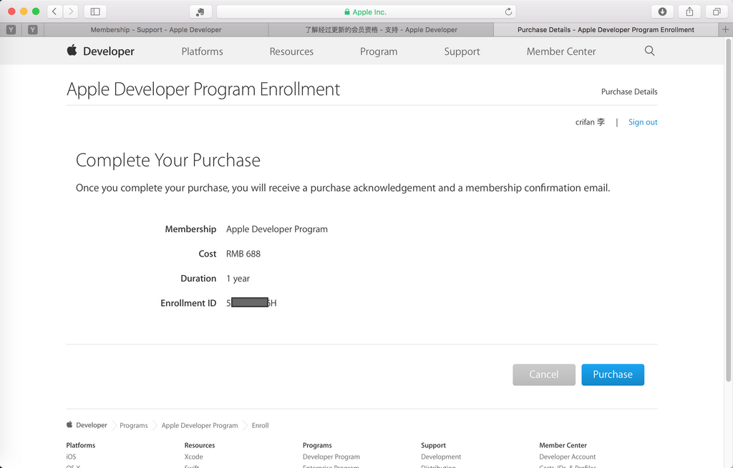Open the Platforms navigation menu

202,51
